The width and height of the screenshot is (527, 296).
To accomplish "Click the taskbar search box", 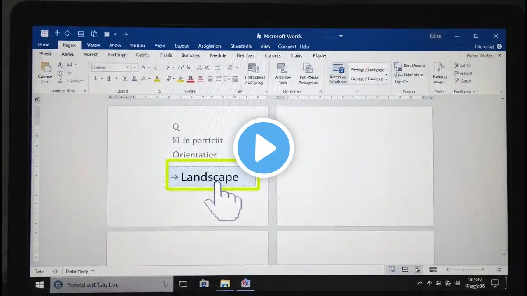I will click(111, 284).
